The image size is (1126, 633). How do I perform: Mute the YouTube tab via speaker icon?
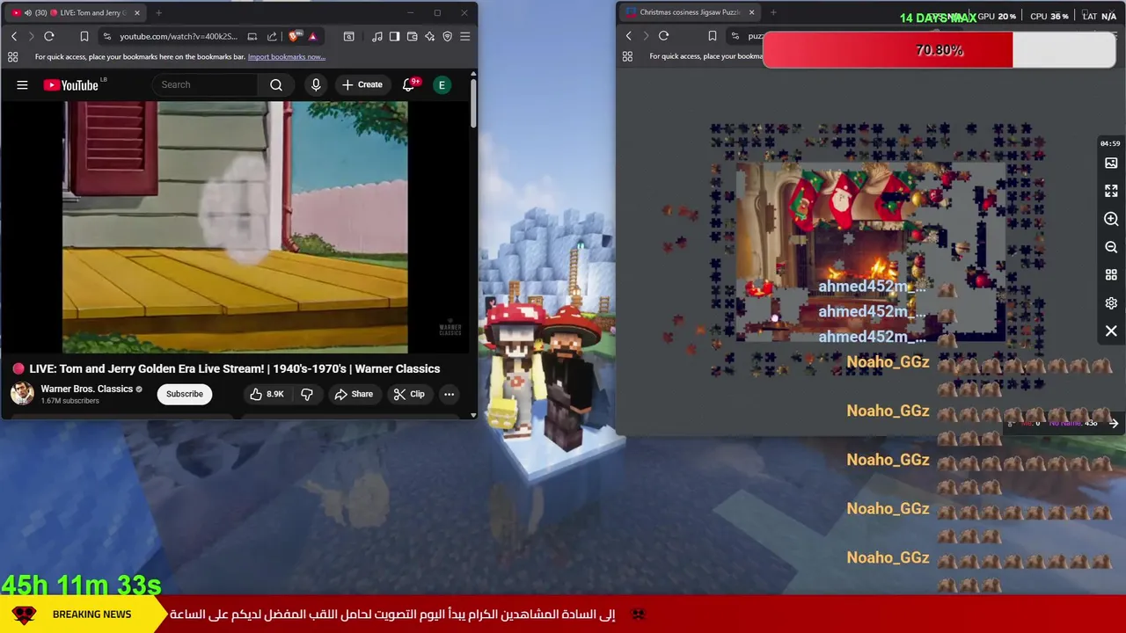click(x=27, y=12)
